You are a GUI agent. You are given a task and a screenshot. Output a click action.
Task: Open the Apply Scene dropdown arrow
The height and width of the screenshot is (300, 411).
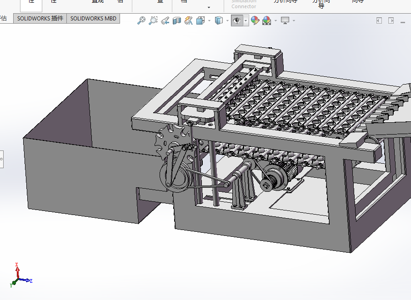click(275, 20)
